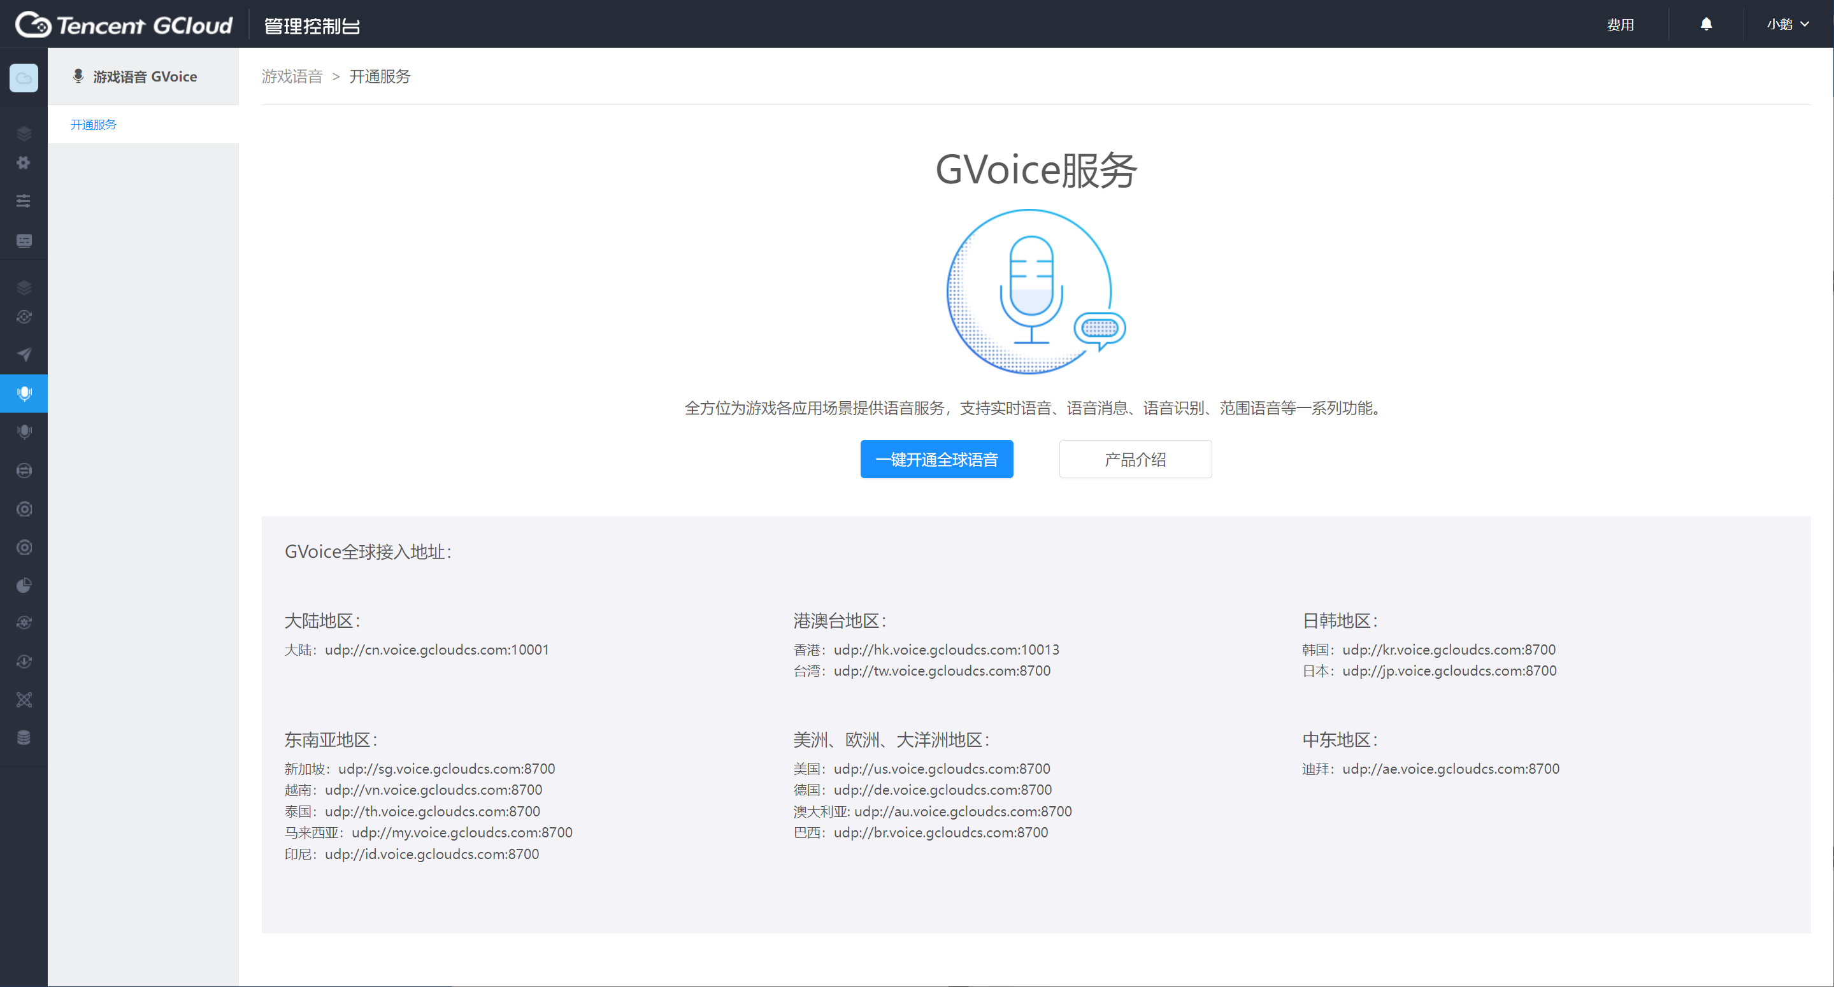Image resolution: width=1834 pixels, height=987 pixels.
Task: Open the billing card icon in sidebar
Action: [24, 241]
